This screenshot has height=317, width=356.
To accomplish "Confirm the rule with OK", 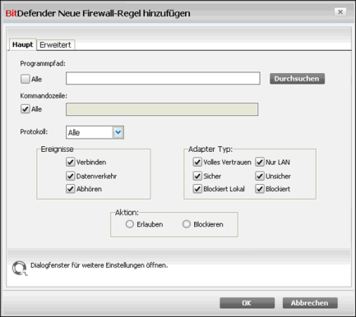I will click(x=247, y=303).
